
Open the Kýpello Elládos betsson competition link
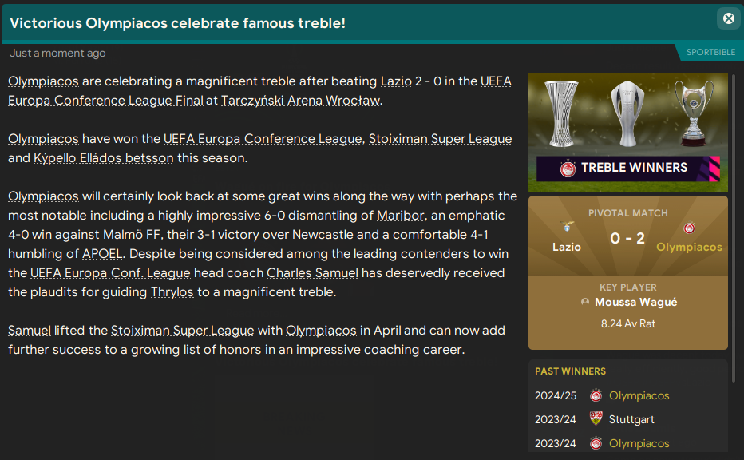(103, 157)
